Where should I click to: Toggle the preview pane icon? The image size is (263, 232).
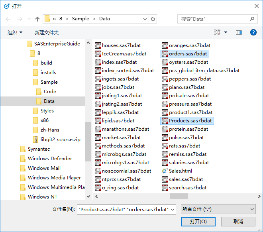point(239,32)
